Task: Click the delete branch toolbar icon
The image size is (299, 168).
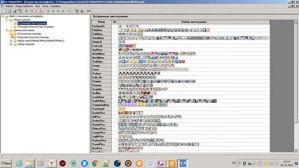Action: [x=42, y=11]
